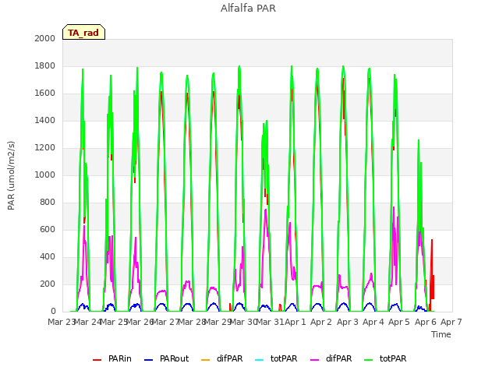Click the Time x-axis title

441,334
